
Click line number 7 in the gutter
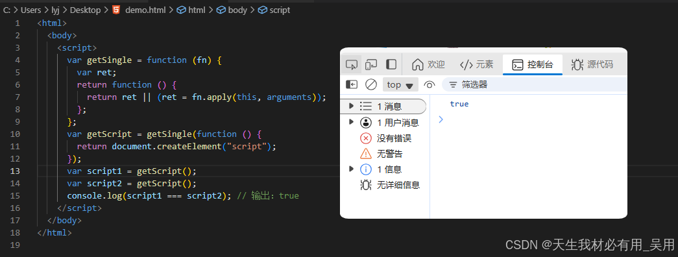pos(18,97)
